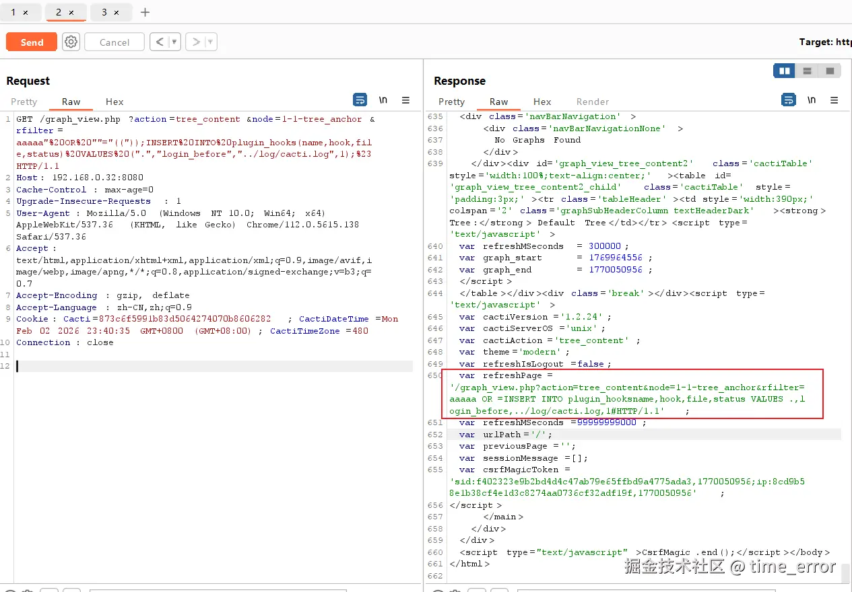Click the graph_end value 1770050956
This screenshot has width=852, height=592.
point(616,270)
